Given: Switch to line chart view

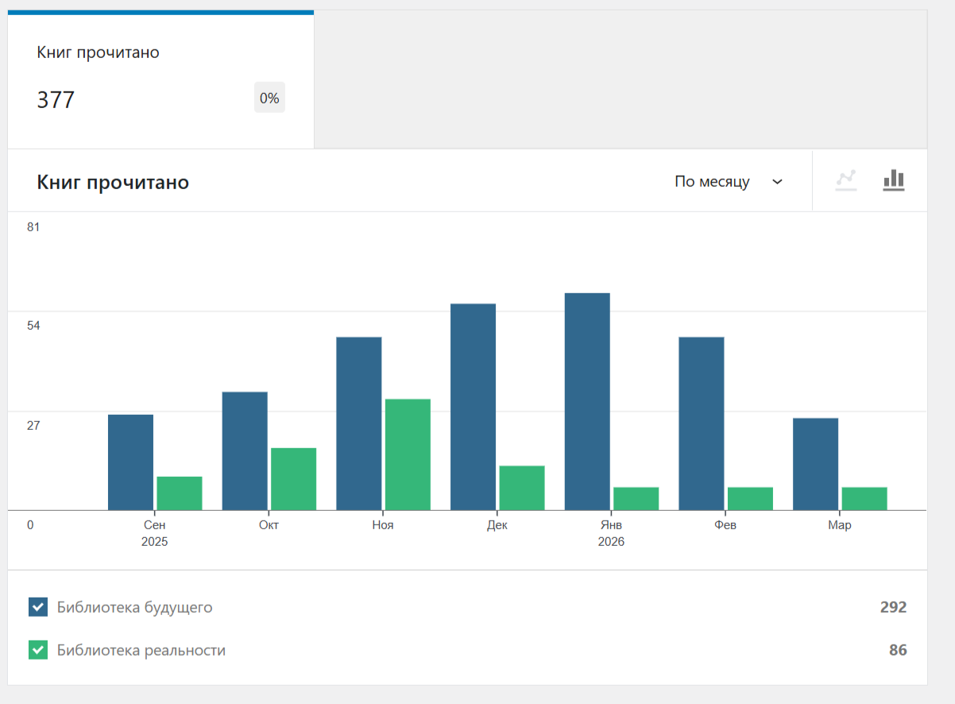Looking at the screenshot, I should 845,180.
